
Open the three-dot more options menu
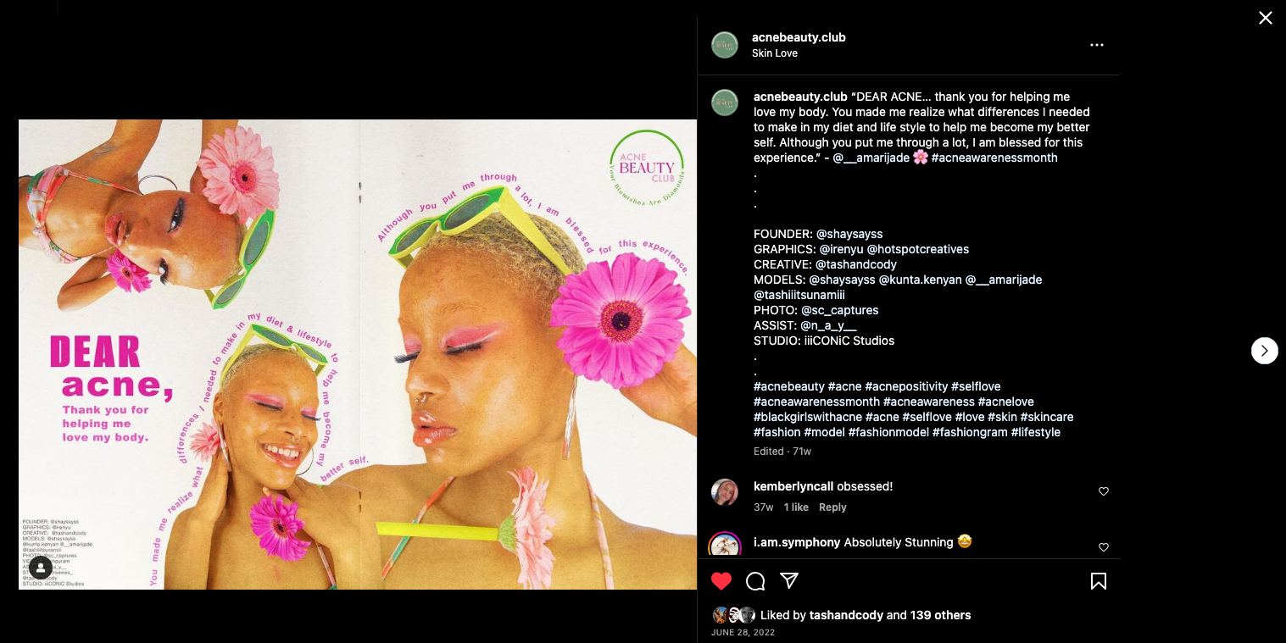pos(1097,45)
